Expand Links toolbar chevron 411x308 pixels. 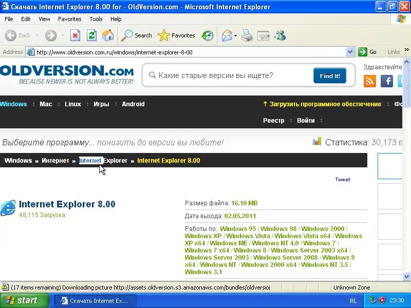[406, 49]
